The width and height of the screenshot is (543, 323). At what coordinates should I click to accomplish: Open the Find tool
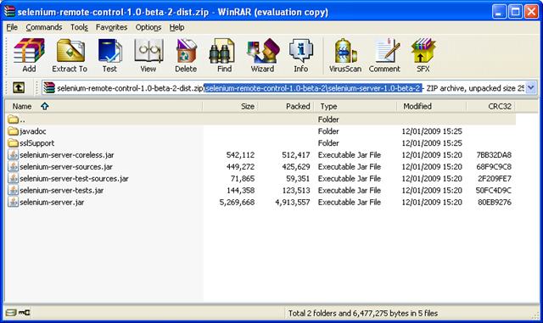(x=222, y=51)
